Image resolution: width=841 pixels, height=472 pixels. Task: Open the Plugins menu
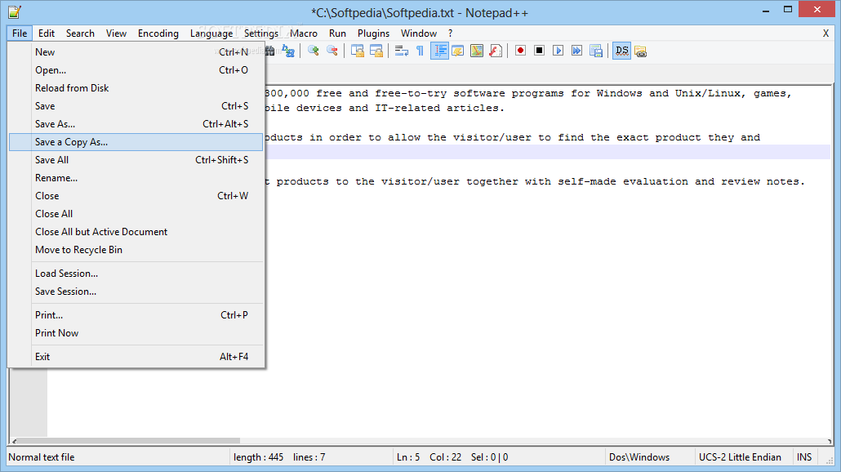(x=373, y=33)
